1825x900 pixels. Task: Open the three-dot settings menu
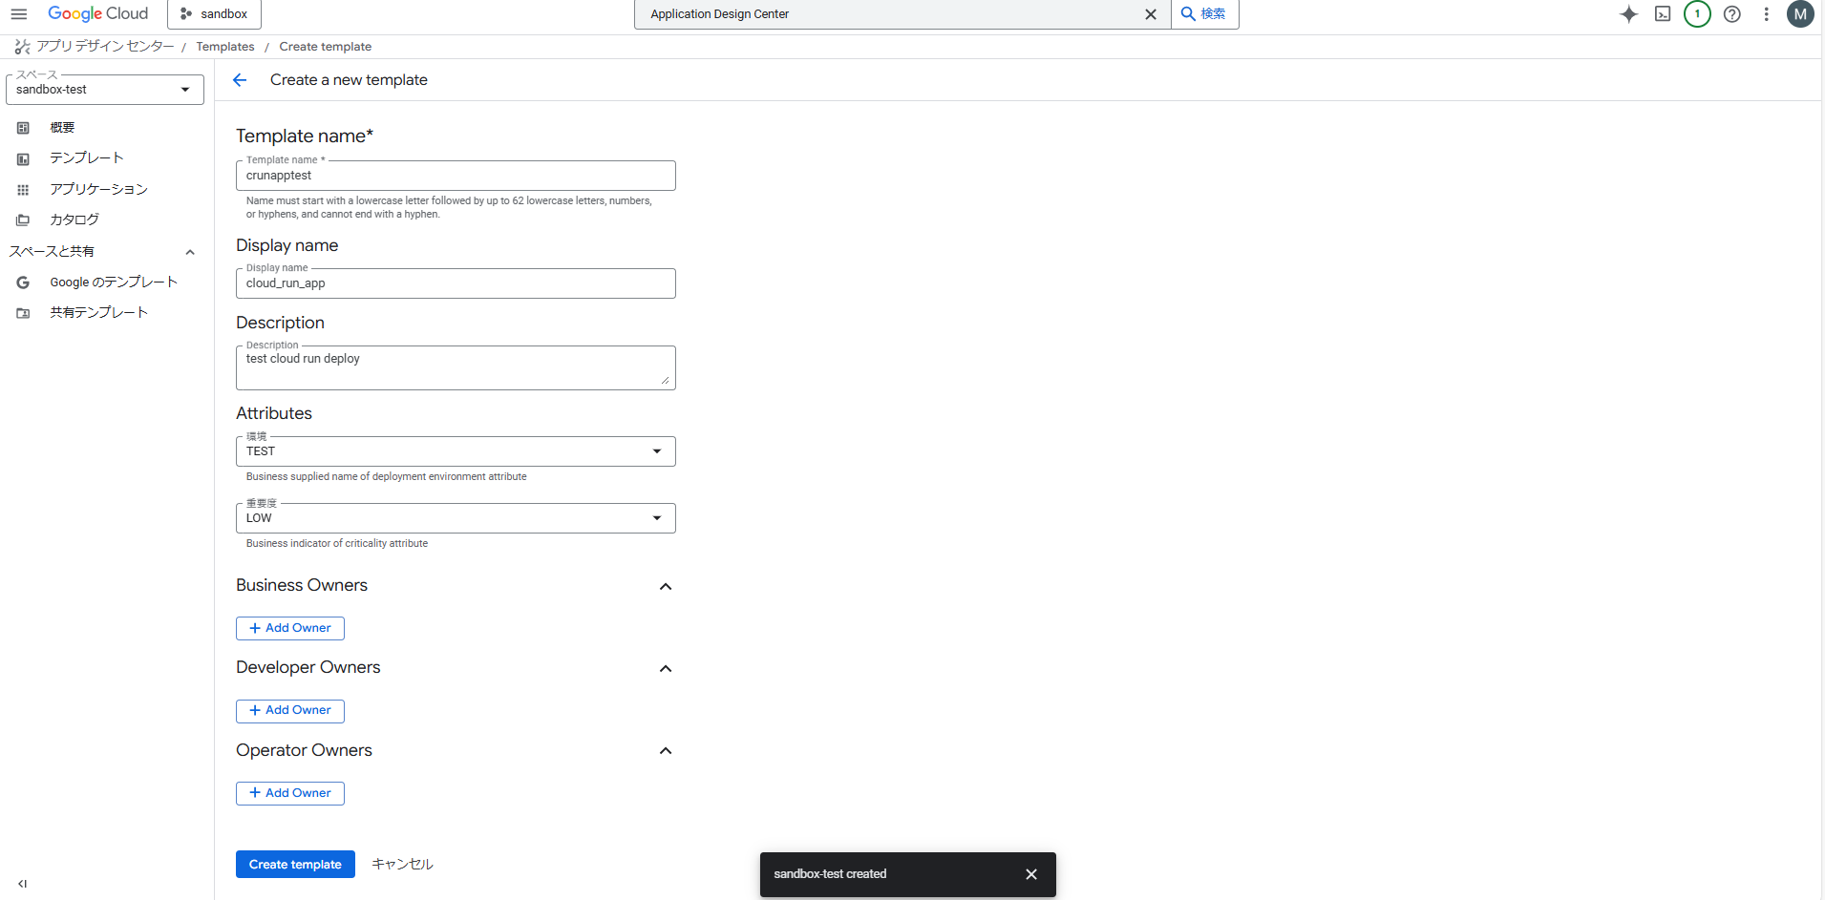(1766, 14)
